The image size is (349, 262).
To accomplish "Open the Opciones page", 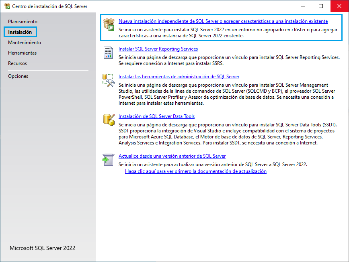I will [18, 76].
